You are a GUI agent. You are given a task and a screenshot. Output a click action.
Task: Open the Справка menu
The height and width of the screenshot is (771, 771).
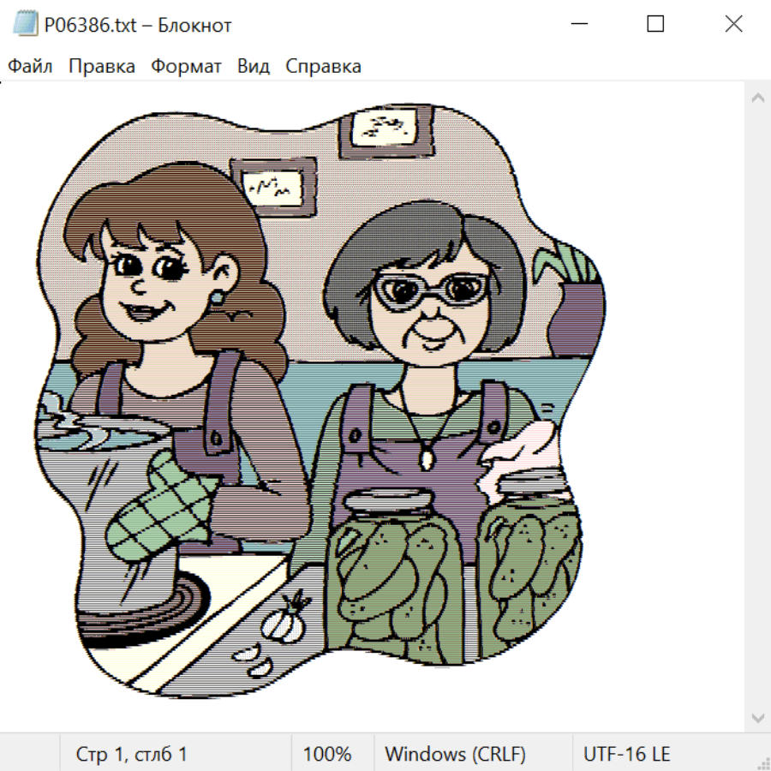(x=323, y=66)
